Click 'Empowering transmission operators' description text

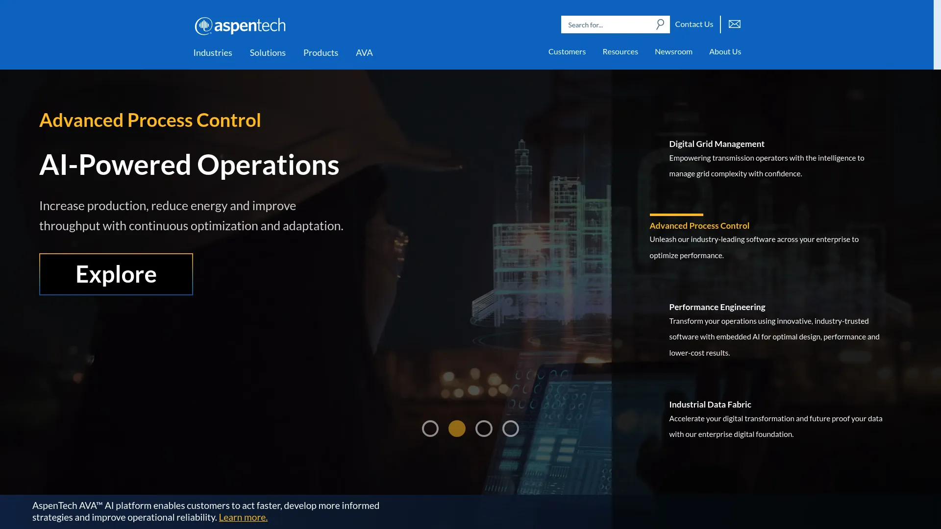767,166
